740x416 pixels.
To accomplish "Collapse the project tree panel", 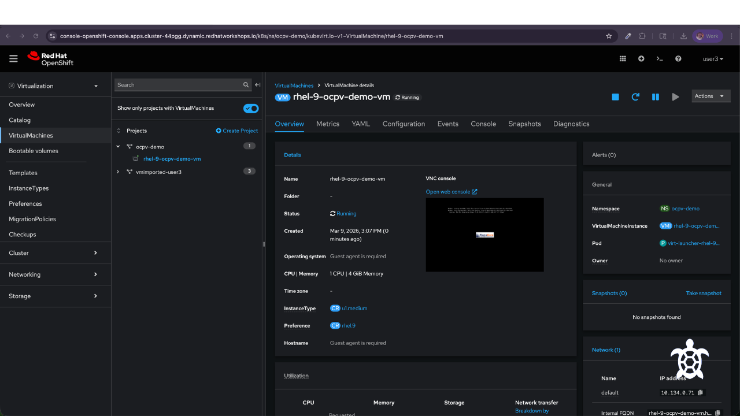I will click(258, 85).
